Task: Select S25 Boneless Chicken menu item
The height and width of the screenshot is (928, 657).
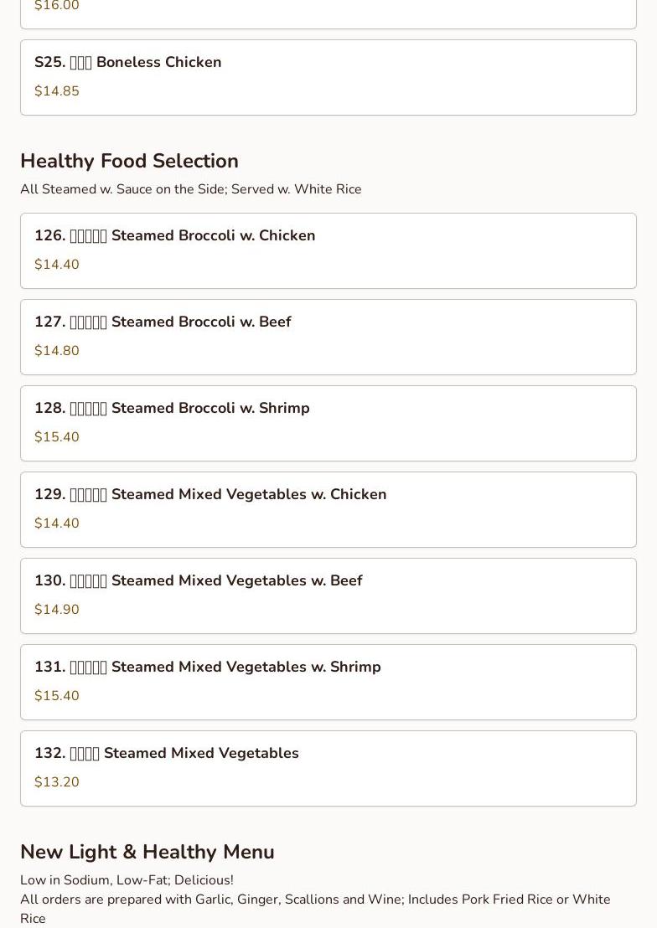Action: tap(328, 78)
